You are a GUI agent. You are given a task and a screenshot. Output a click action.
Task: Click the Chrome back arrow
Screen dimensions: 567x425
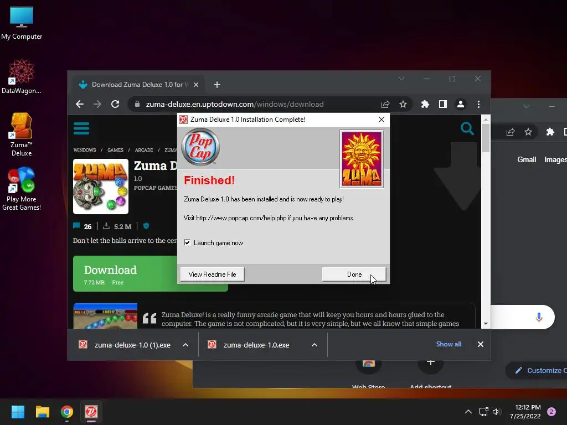click(80, 105)
